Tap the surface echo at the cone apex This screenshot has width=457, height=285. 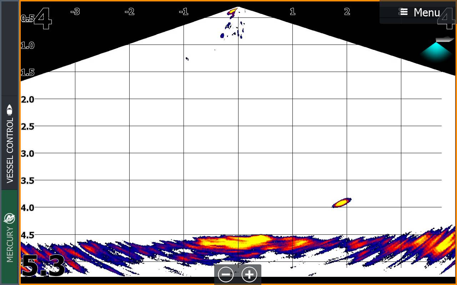tap(232, 12)
